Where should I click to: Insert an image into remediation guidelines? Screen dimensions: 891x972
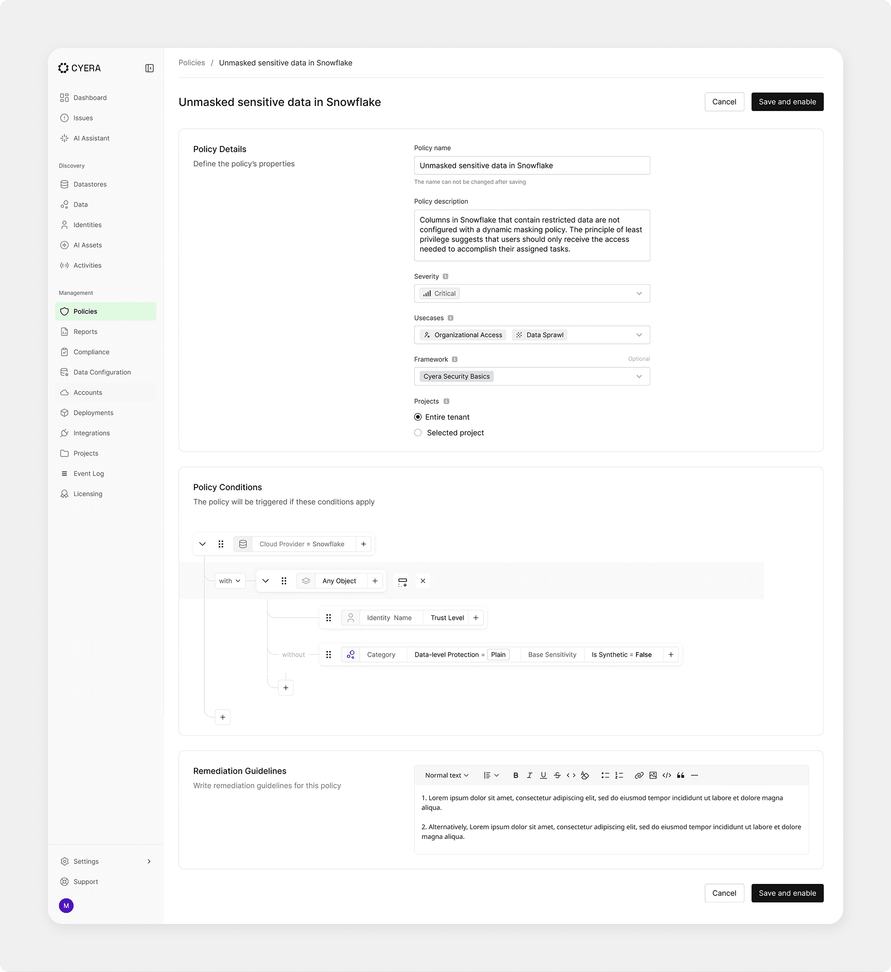coord(653,775)
